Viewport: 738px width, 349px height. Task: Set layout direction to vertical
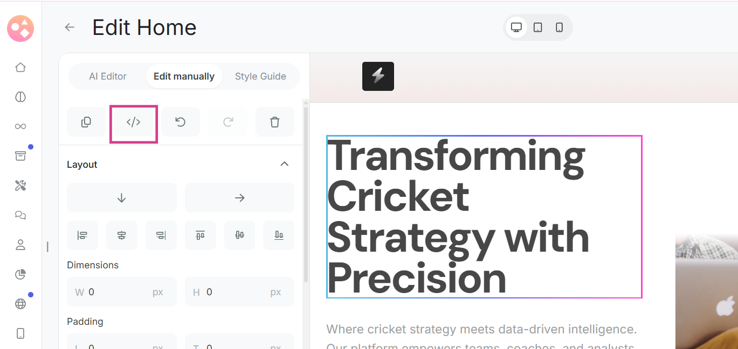click(x=121, y=198)
